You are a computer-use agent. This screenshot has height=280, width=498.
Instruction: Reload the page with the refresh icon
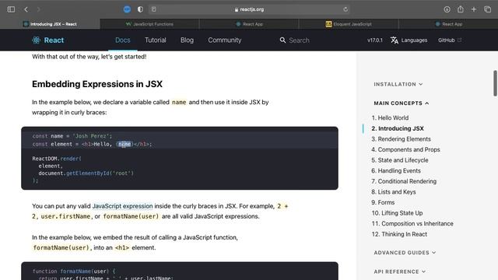click(x=345, y=9)
